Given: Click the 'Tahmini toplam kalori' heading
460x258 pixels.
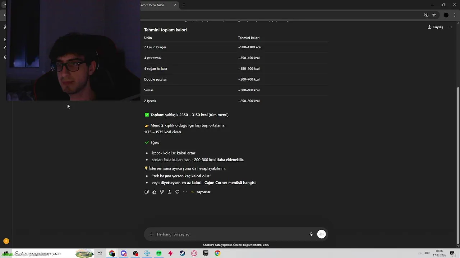Looking at the screenshot, I should [165, 30].
